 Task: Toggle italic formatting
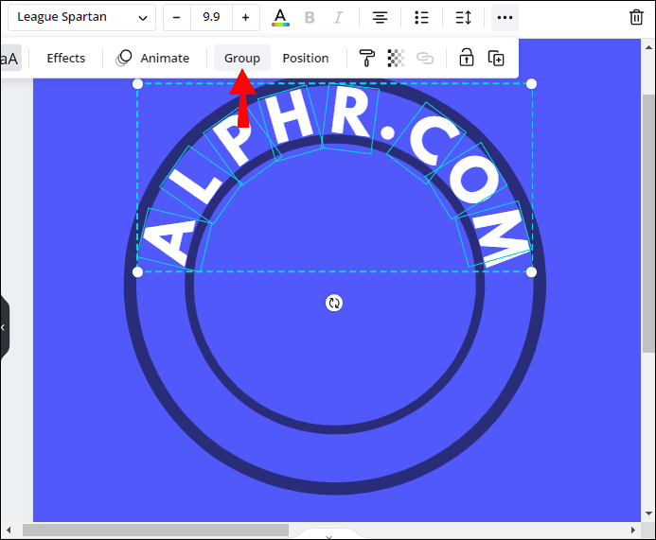pos(338,18)
